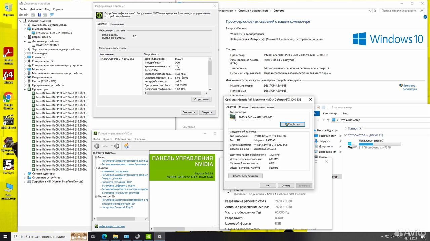Open the Справка menu in Device Manager
Viewport: 430px width, 241px height.
(x=58, y=9)
